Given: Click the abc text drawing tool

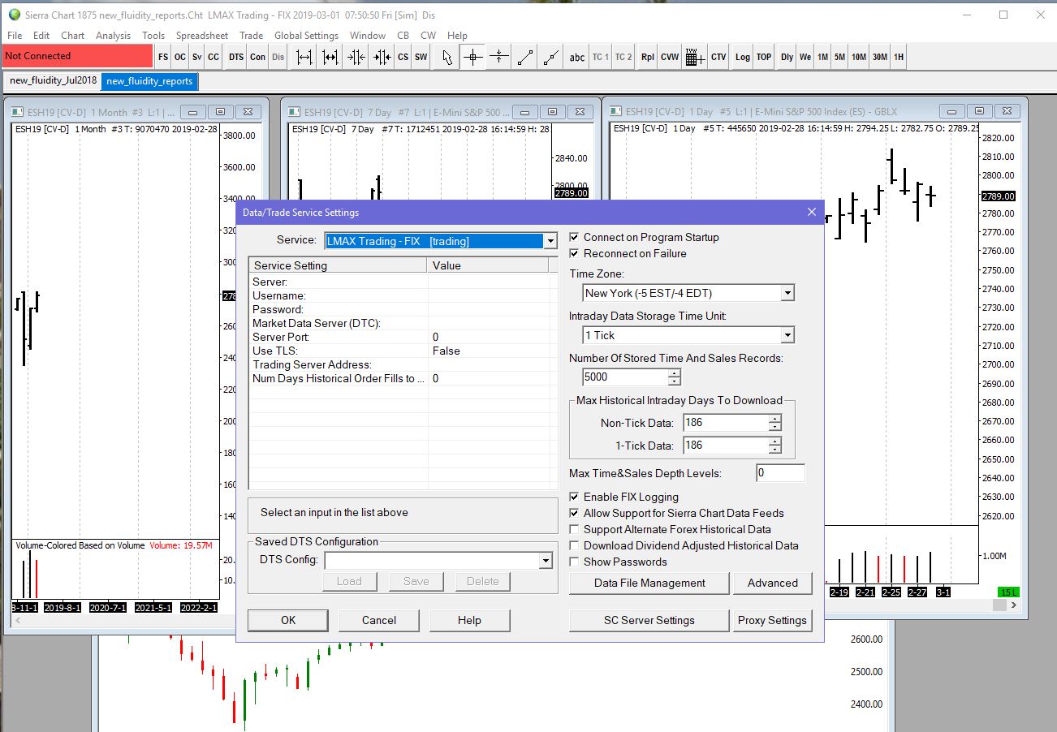Looking at the screenshot, I should pyautogui.click(x=576, y=57).
